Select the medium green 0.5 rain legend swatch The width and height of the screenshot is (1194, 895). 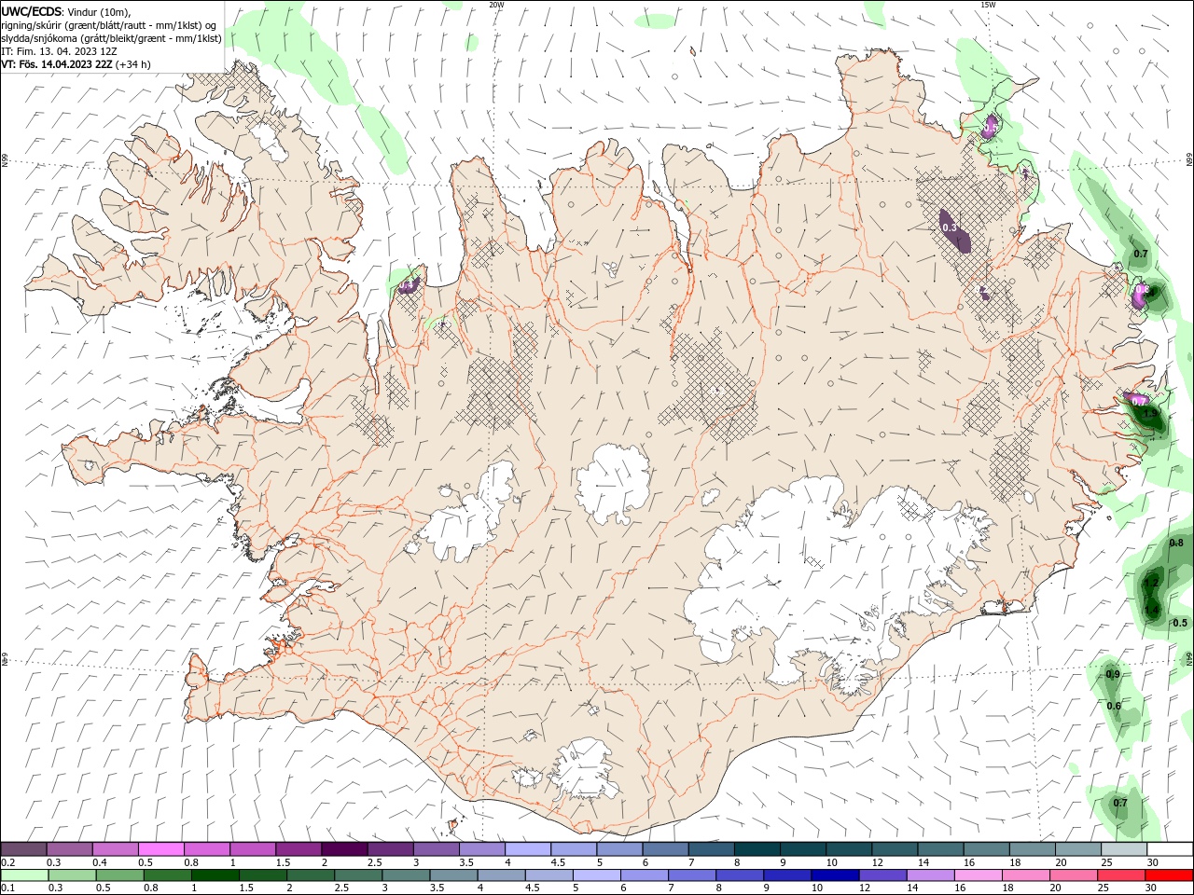point(119,875)
